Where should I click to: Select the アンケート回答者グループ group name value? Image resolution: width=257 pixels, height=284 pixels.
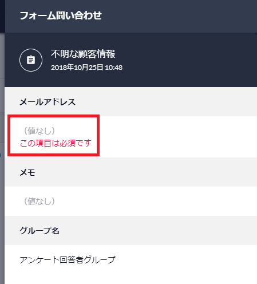[68, 259]
